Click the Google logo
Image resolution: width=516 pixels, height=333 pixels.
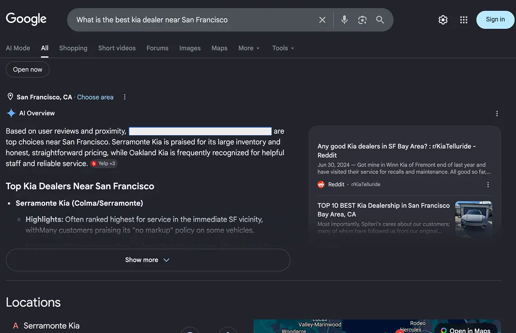[x=26, y=19]
